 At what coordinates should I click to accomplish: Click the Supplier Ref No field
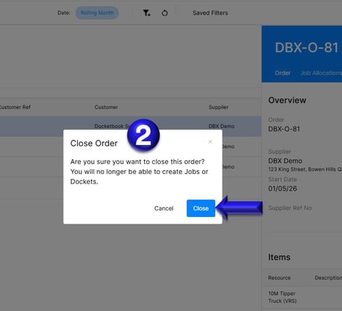[290, 208]
